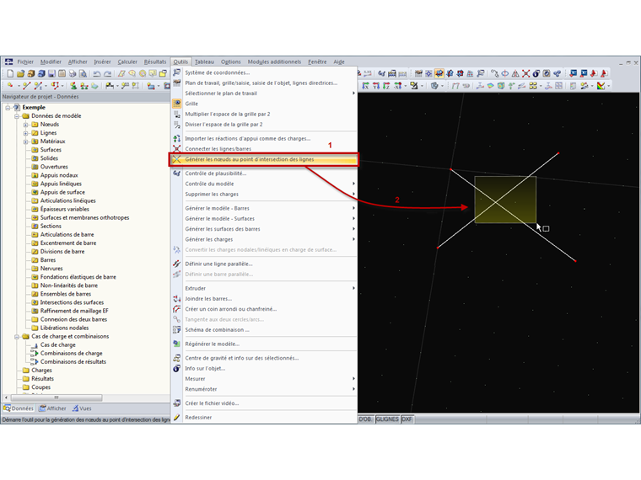Viewport: 641px width, 480px height.
Task: Click the Undo arrow icon
Action: pos(97,74)
